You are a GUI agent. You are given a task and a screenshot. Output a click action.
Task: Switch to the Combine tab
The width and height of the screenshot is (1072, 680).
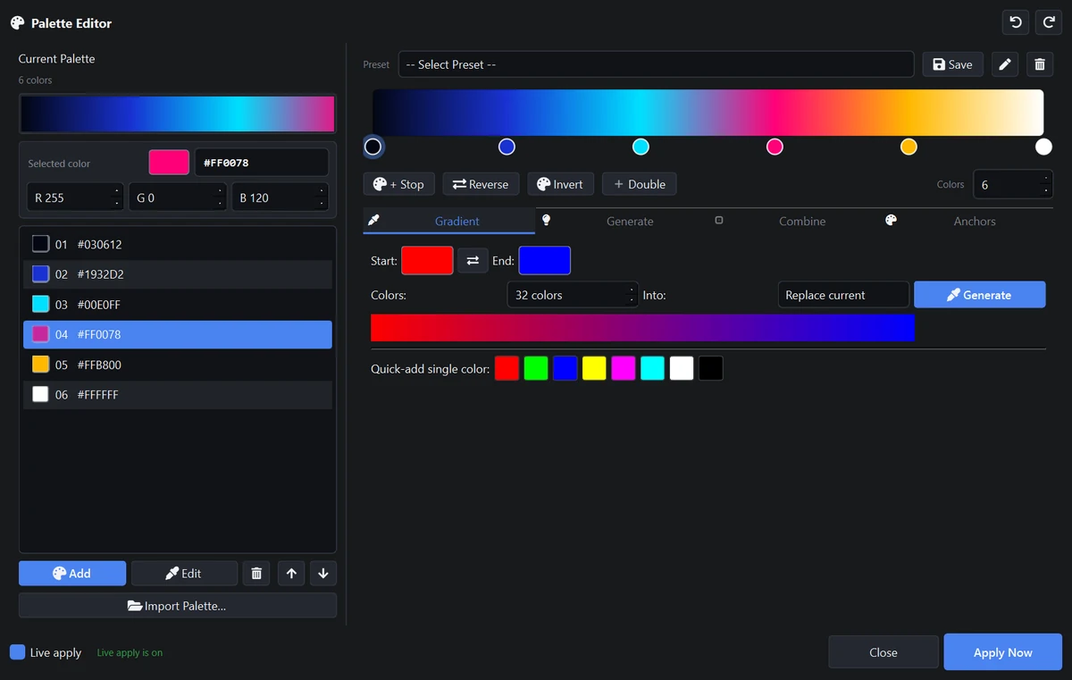coord(794,221)
